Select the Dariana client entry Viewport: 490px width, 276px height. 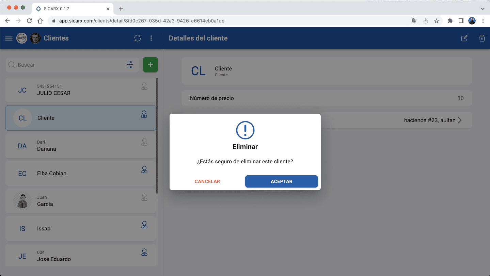click(81, 146)
